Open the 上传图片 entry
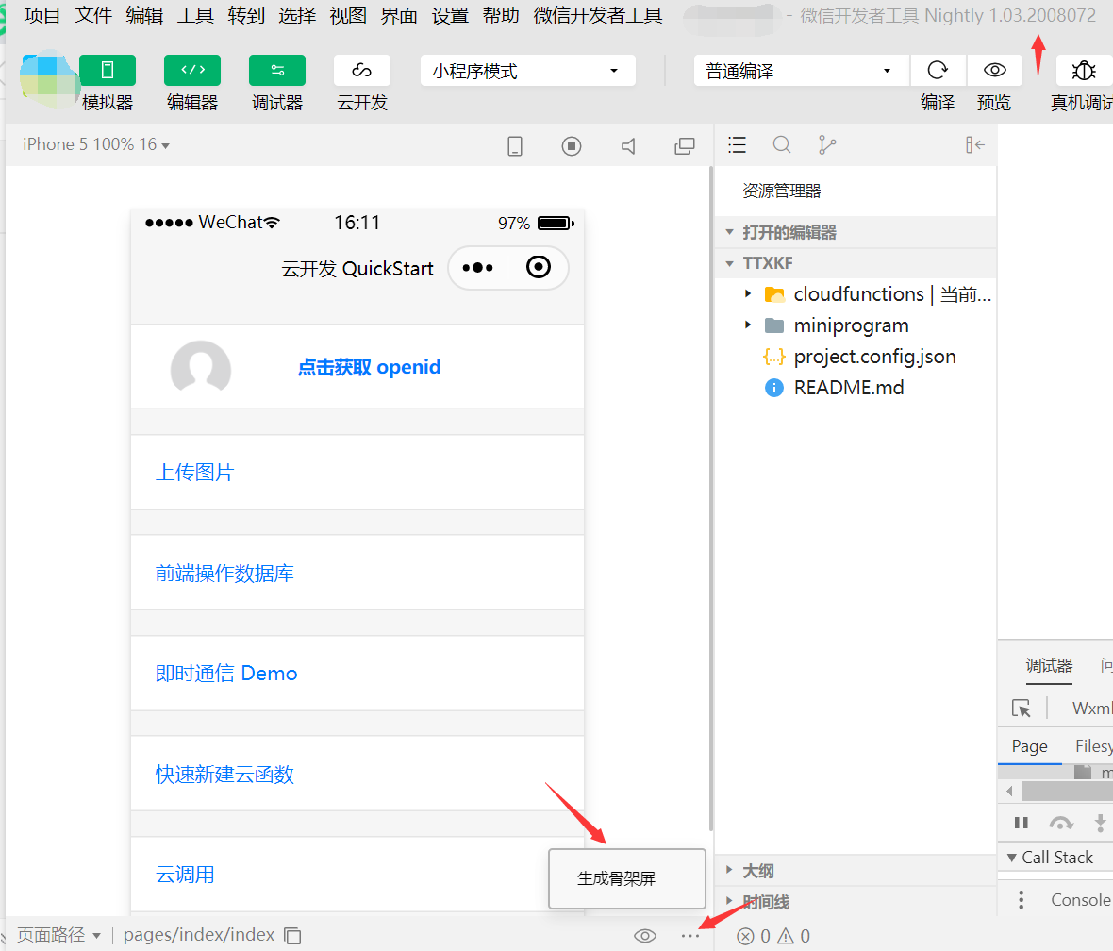This screenshot has width=1113, height=951. (357, 473)
